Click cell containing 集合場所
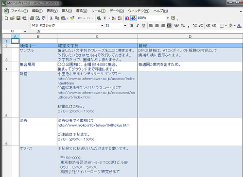 point(38,66)
